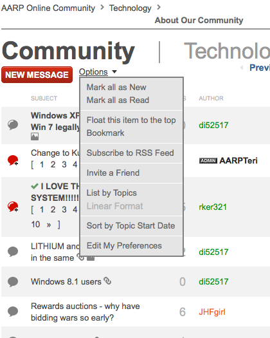Click reply count 0 on Windows 8.1 row
Image resolution: width=270 pixels, height=338 pixels.
coord(183,282)
